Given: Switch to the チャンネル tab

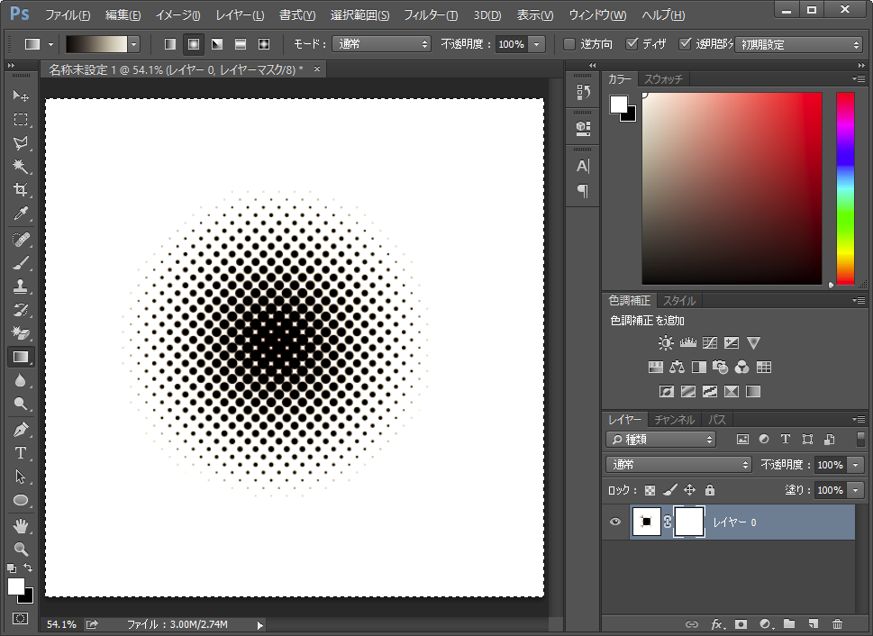Looking at the screenshot, I should click(x=674, y=420).
